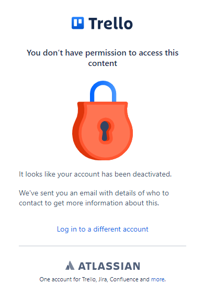Click the ATLASSIAN wordmark in the footer
The image size is (204, 296).
click(109, 266)
